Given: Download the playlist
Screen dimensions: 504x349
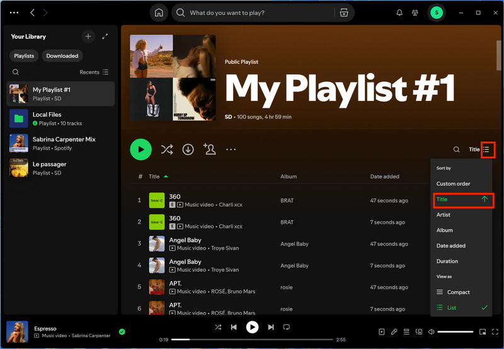Looking at the screenshot, I should coord(188,149).
